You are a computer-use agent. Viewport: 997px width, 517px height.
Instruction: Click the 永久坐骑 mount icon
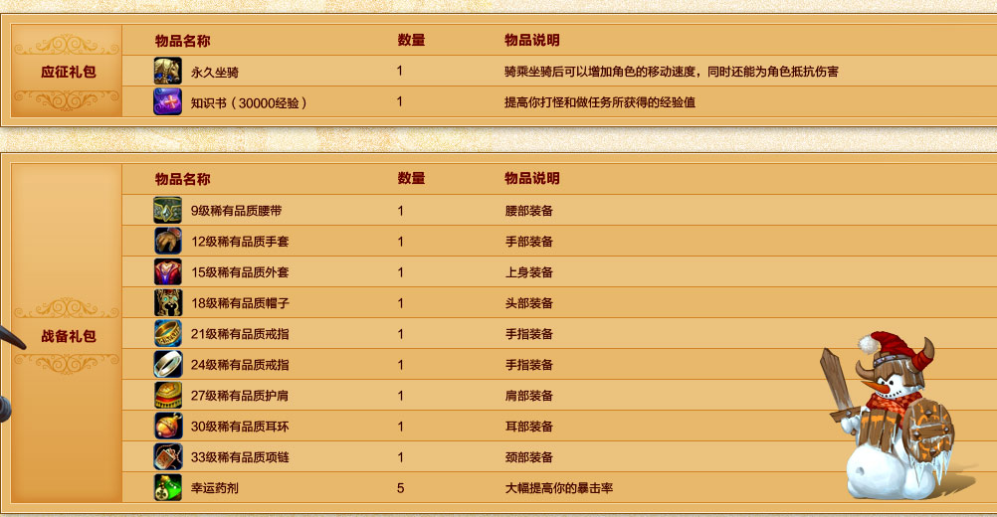[x=167, y=72]
